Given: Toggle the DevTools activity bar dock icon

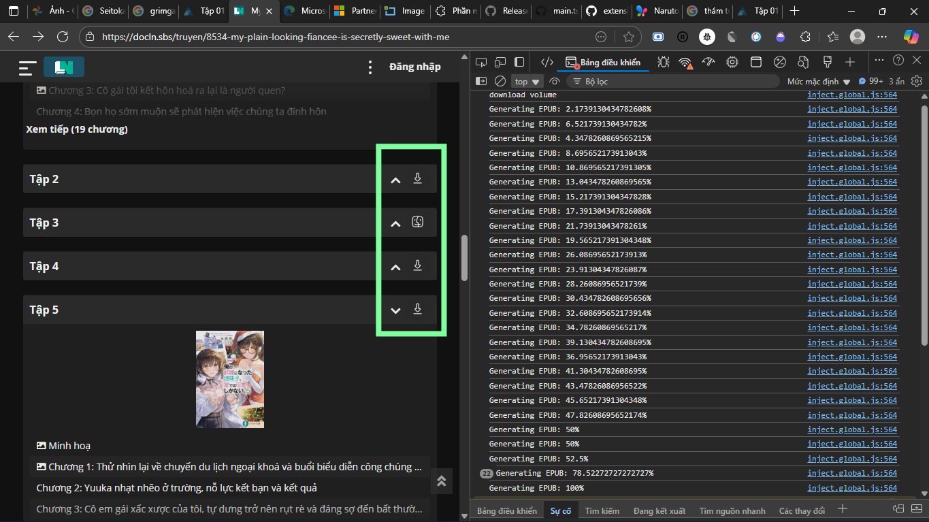Looking at the screenshot, I should tap(519, 63).
